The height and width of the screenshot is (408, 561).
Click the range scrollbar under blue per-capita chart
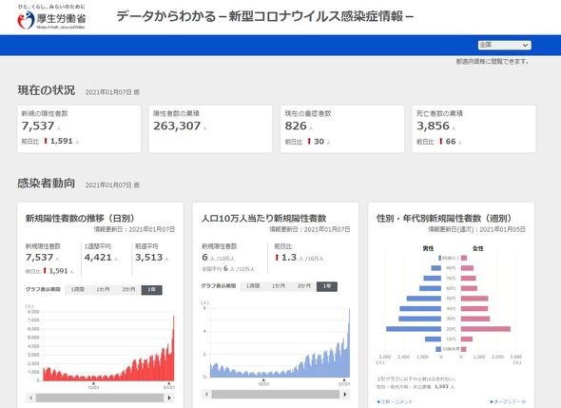[x=276, y=395]
